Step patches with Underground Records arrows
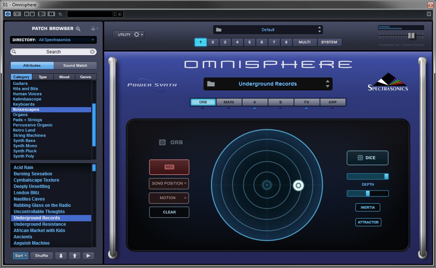The image size is (436, 268). pyautogui.click(x=328, y=84)
